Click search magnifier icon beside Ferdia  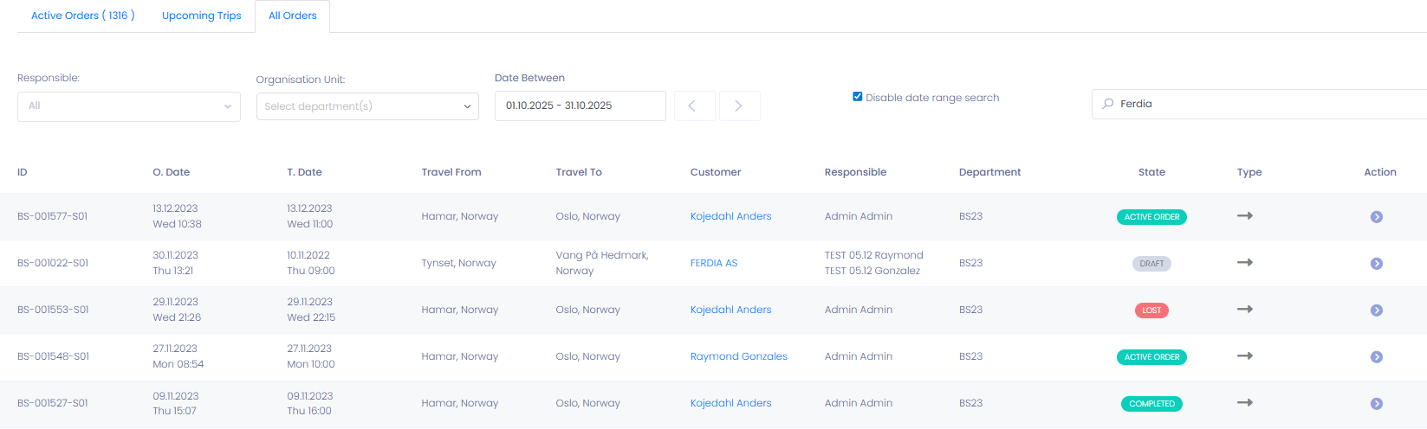1108,104
